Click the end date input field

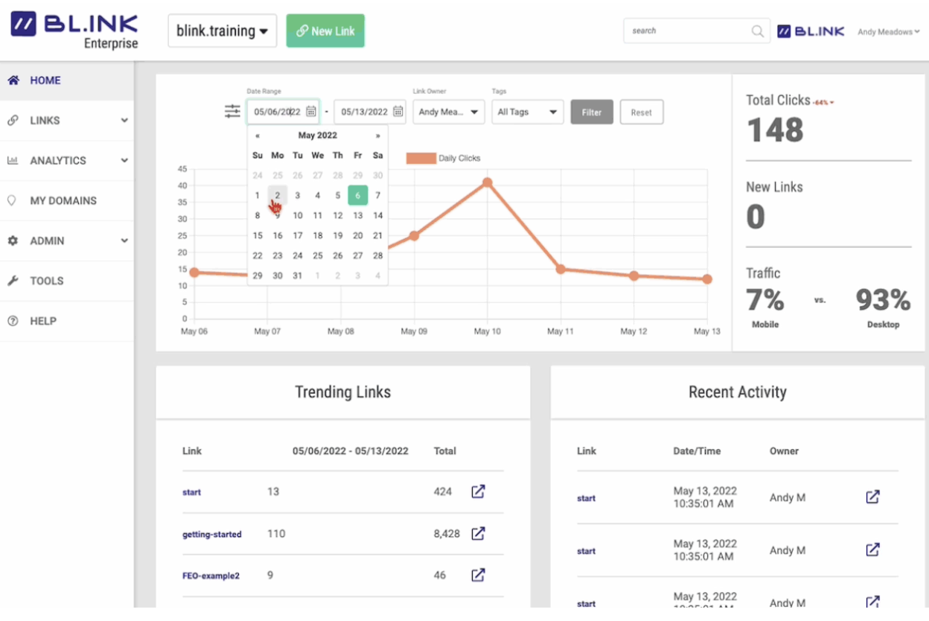coord(370,112)
